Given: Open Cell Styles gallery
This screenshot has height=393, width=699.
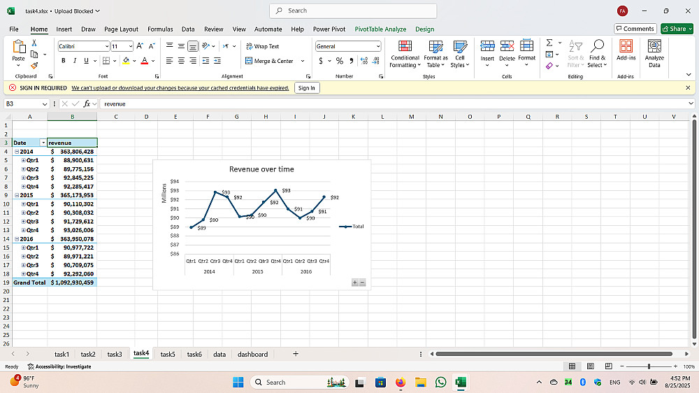Looking at the screenshot, I should 460,54.
